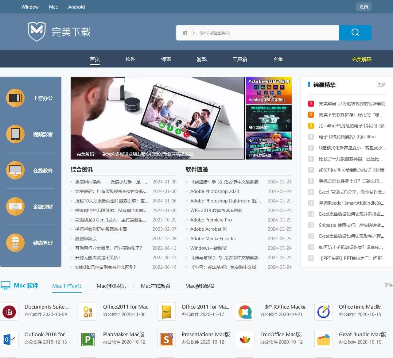The image size is (393, 358).
Task: Open the 软件 navigation item
Action: click(130, 59)
